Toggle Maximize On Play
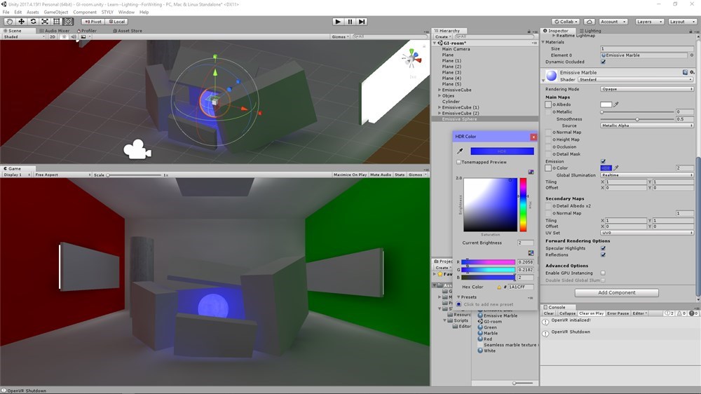Viewport: 701px width, 394px height. tap(350, 175)
